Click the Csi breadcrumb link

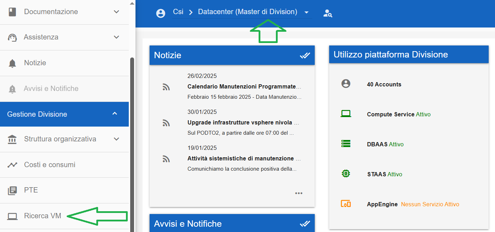pos(178,12)
